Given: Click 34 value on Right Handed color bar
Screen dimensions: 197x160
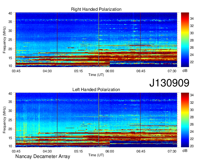Looking at the screenshot, I should tap(192, 19).
